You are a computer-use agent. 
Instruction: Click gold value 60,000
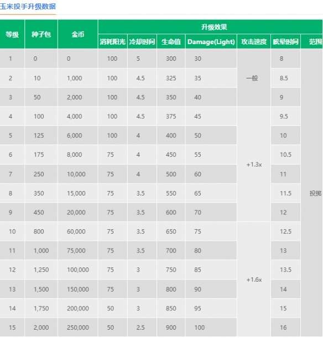(76, 231)
